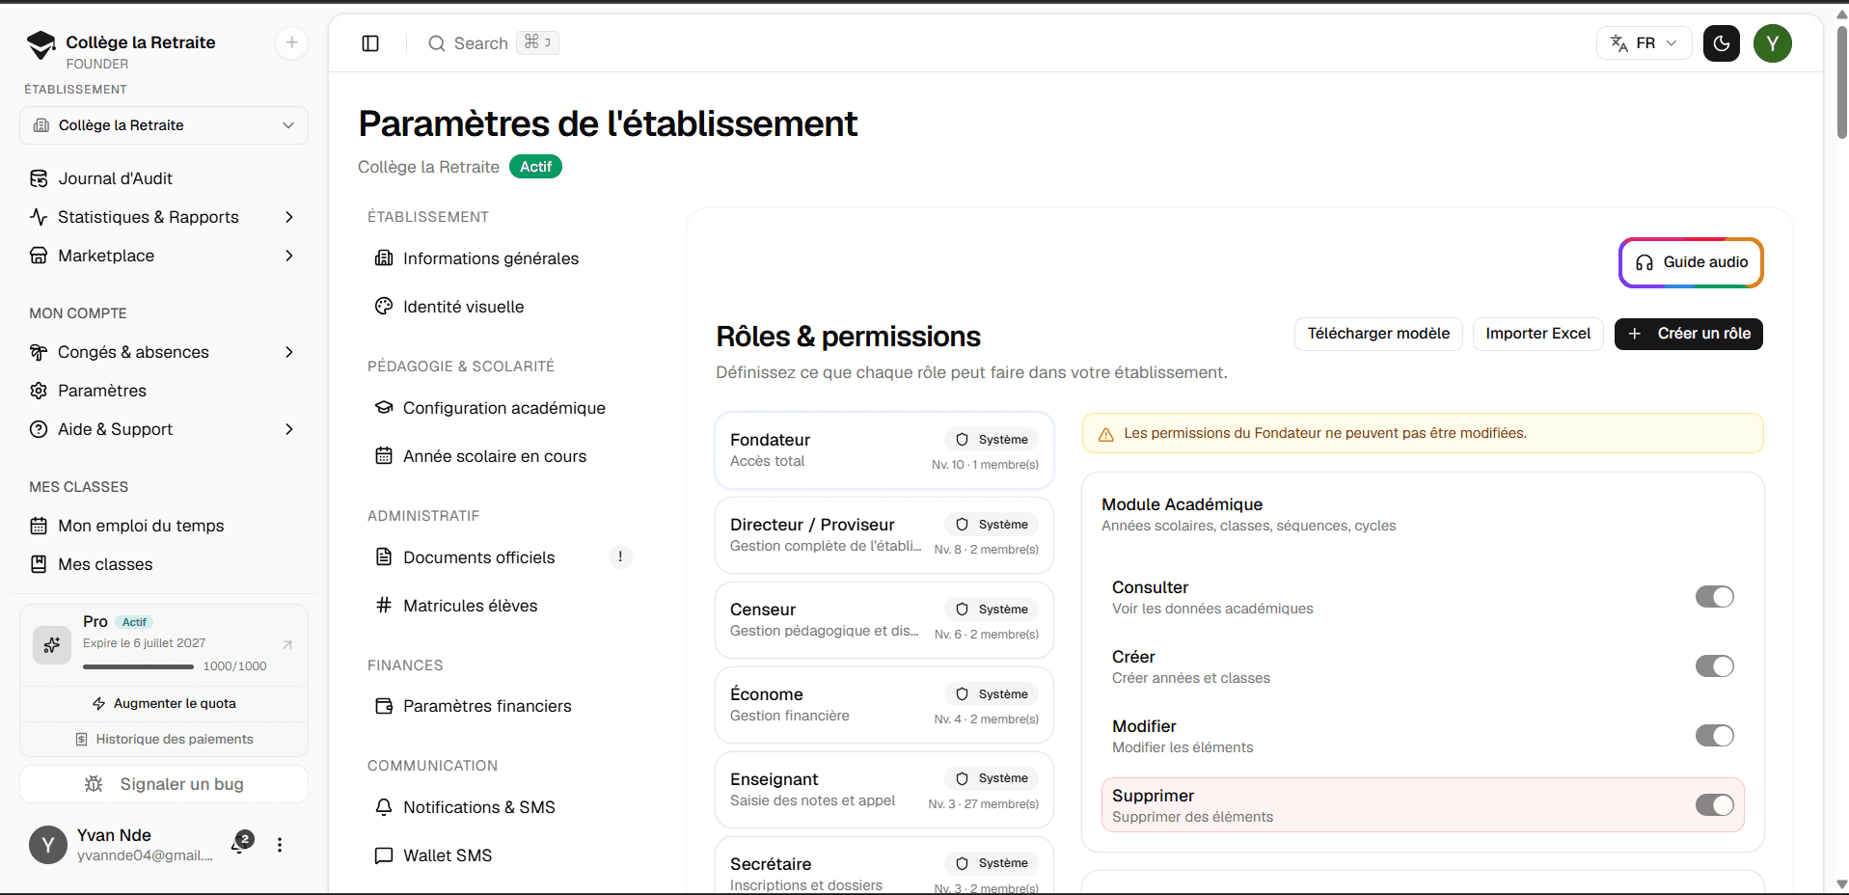The height and width of the screenshot is (895, 1849).
Task: Click the Wallet SMS message icon
Action: pos(384,855)
